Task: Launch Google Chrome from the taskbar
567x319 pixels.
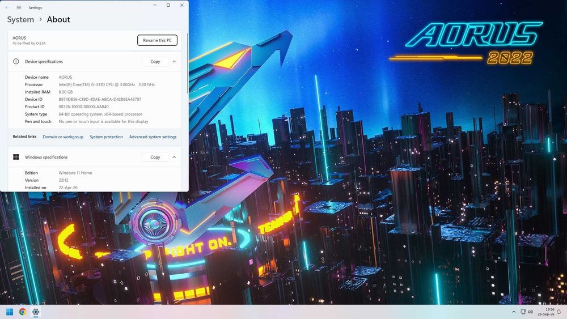Action: [23, 312]
